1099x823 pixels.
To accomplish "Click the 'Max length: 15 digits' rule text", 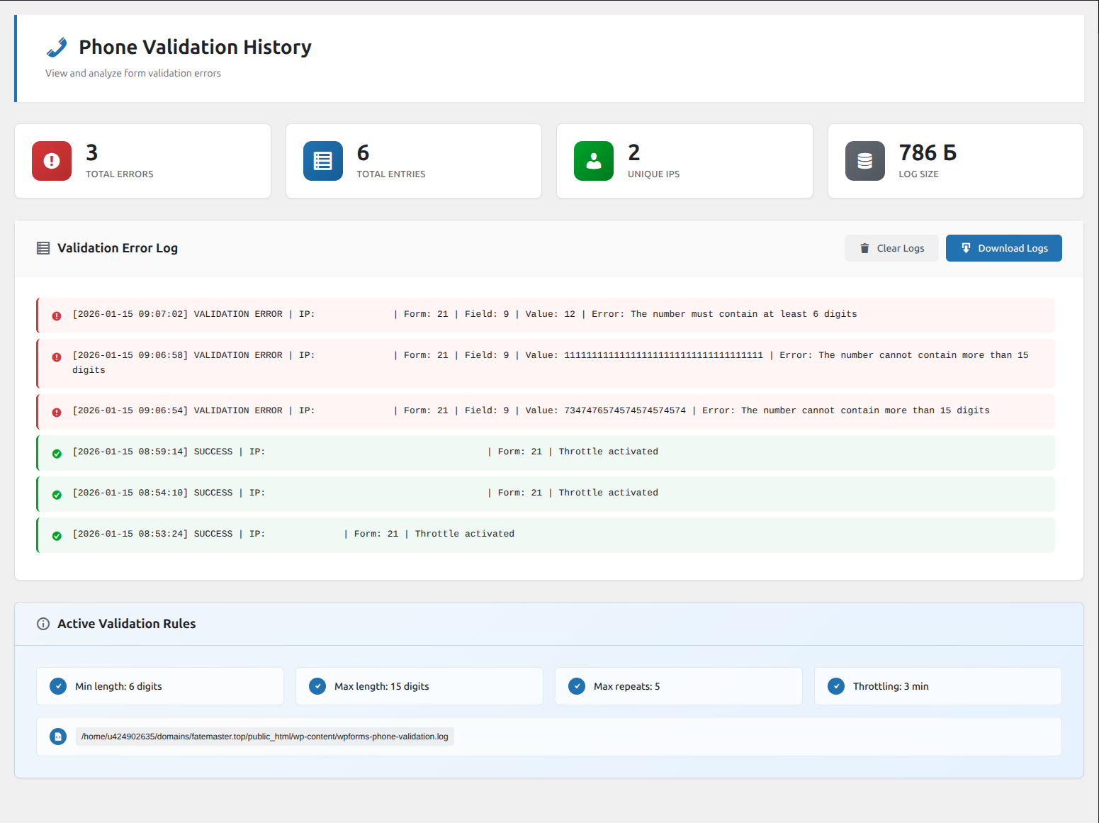I will click(x=382, y=686).
